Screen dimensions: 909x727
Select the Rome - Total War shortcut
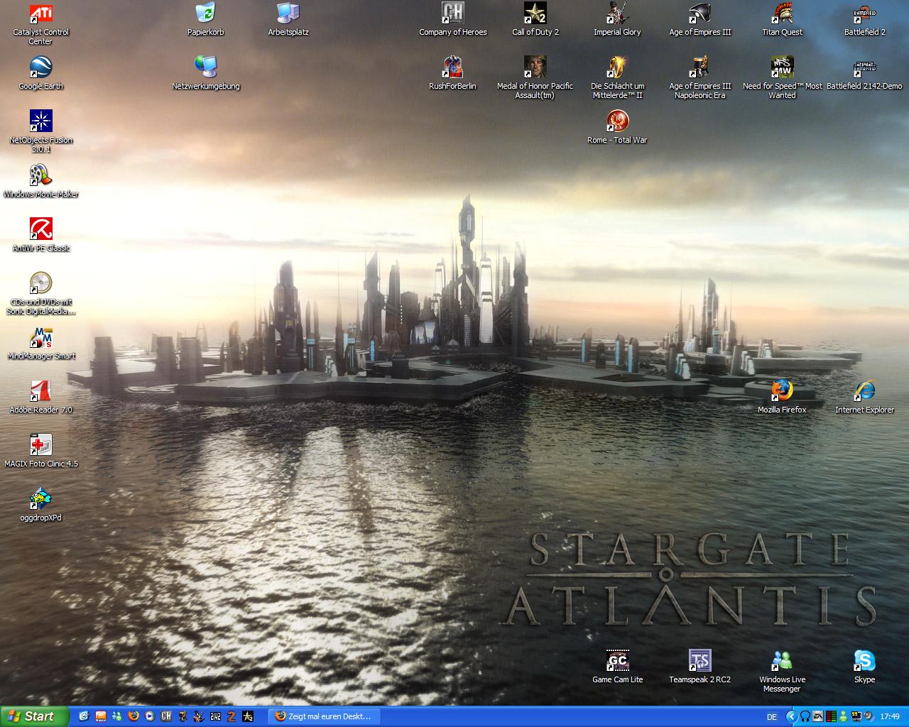(617, 121)
